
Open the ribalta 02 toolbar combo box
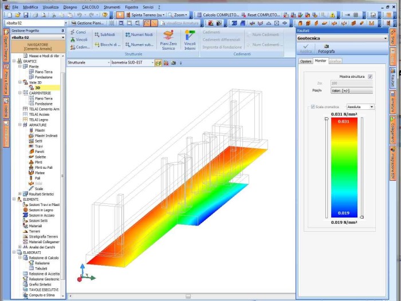click(36, 23)
